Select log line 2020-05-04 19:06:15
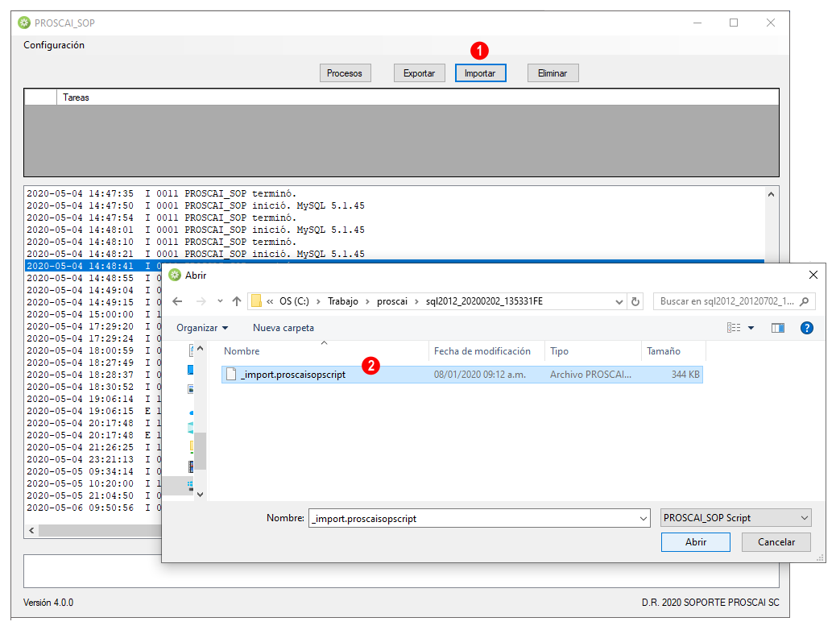 tap(93, 412)
